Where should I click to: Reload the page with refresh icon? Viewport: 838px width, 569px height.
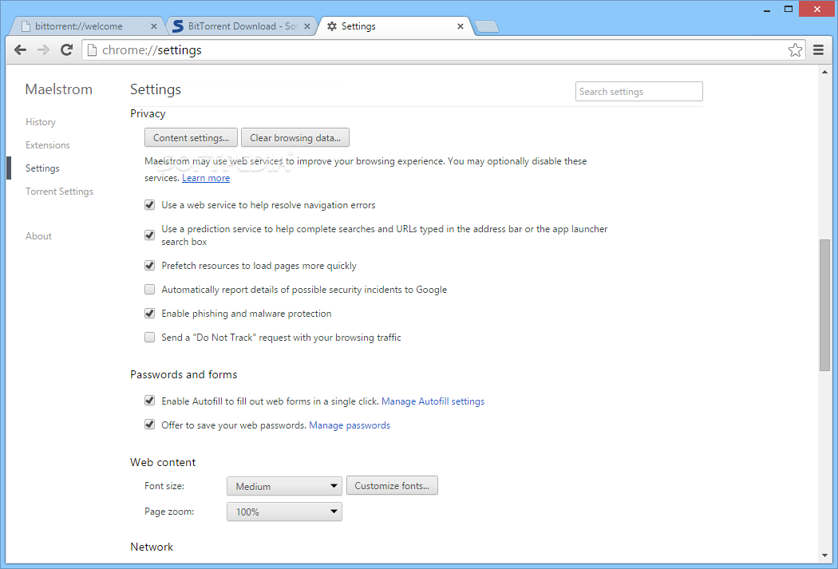click(66, 49)
